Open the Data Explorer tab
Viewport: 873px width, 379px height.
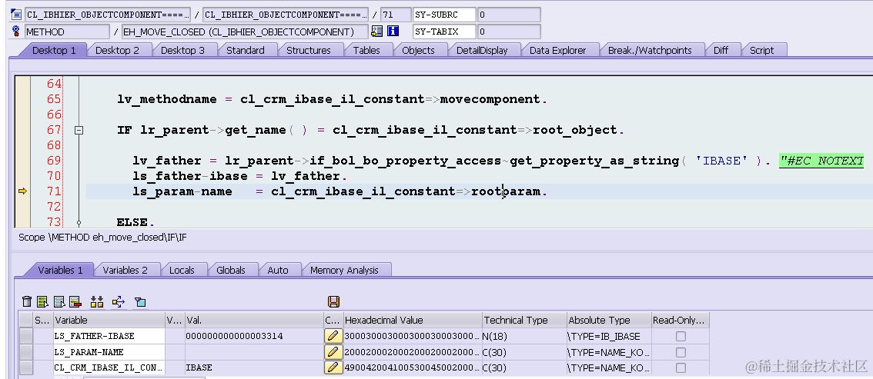click(558, 50)
